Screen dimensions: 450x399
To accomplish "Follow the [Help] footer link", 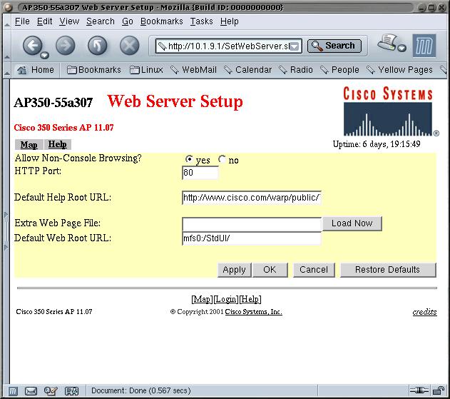I will (250, 299).
